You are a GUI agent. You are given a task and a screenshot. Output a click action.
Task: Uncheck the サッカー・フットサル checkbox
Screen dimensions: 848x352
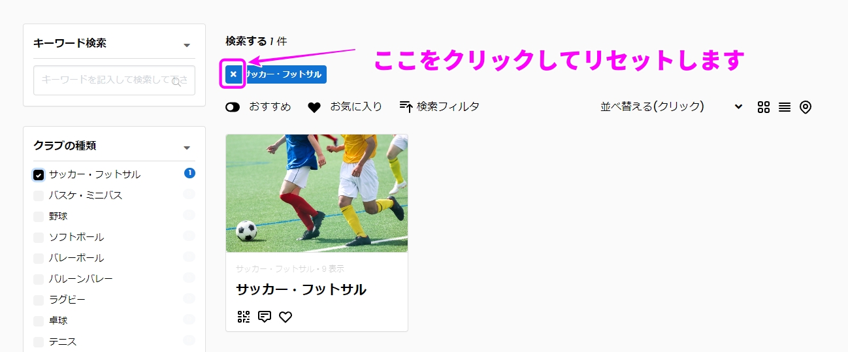coord(39,174)
